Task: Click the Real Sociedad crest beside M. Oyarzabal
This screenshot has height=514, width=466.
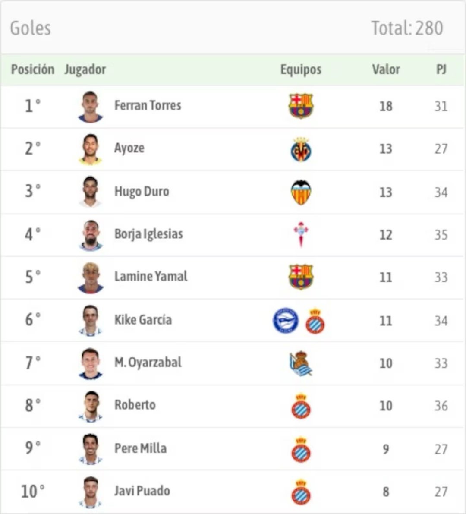Action: point(301,363)
